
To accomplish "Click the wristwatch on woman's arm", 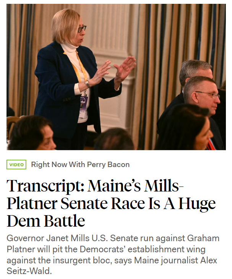I will click(87, 83).
